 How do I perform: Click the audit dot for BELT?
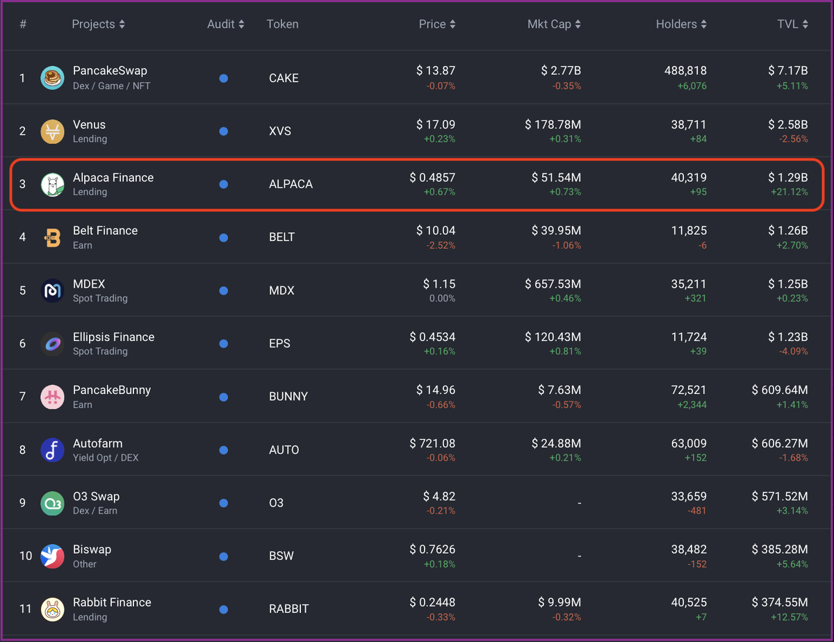pyautogui.click(x=224, y=238)
